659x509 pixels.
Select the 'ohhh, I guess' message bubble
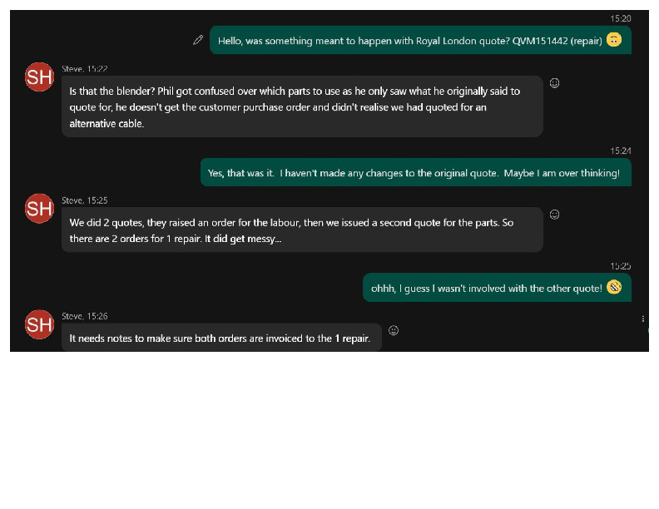click(485, 289)
